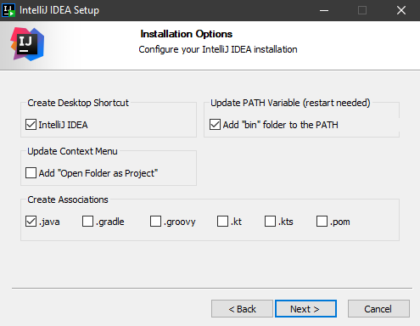Disable adding "bin" folder to the PATH
This screenshot has width=420, height=326.
[x=215, y=125]
